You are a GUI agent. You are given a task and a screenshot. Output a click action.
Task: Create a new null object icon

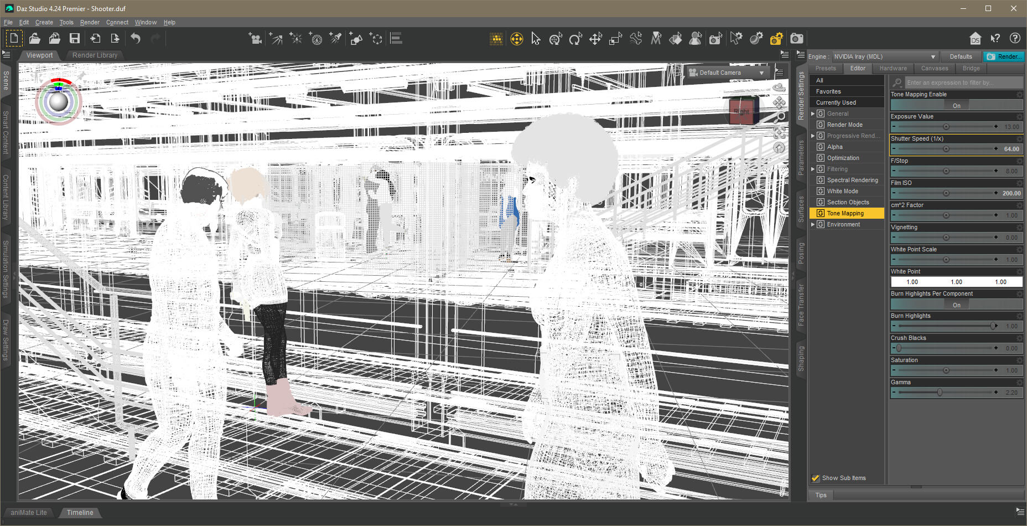point(376,38)
